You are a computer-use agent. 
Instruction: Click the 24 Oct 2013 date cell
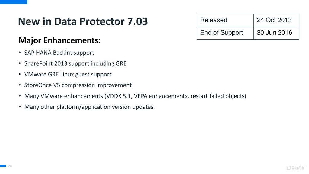[x=276, y=21]
